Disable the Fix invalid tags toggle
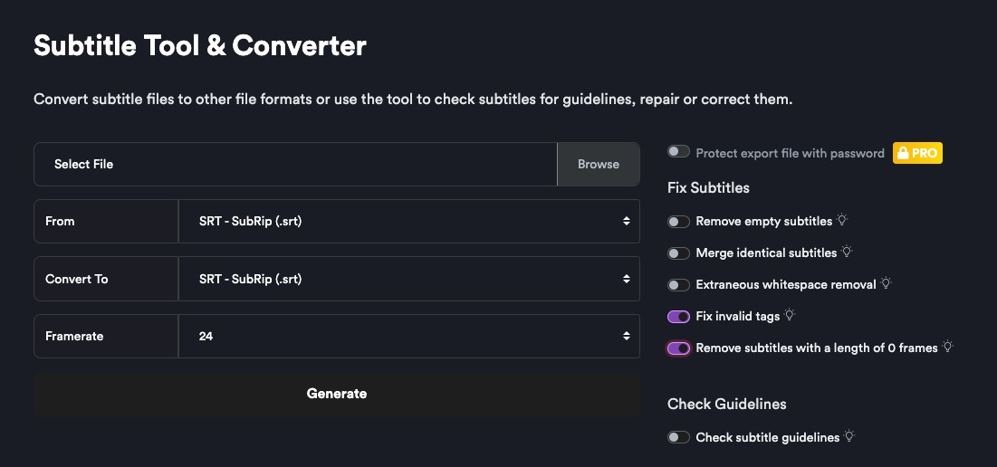This screenshot has width=997, height=467. pyautogui.click(x=678, y=317)
